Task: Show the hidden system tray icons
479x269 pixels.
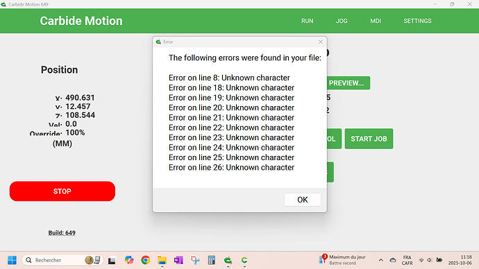Action: tap(380, 260)
